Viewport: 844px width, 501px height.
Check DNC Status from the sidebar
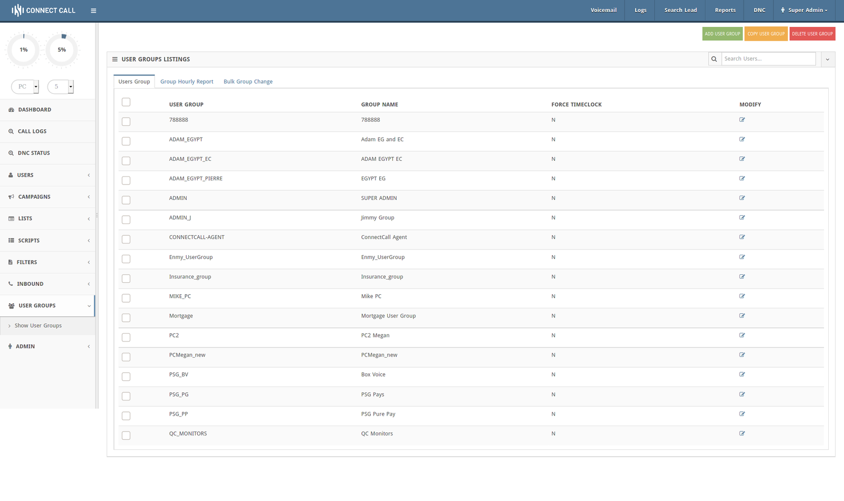[x=35, y=152]
